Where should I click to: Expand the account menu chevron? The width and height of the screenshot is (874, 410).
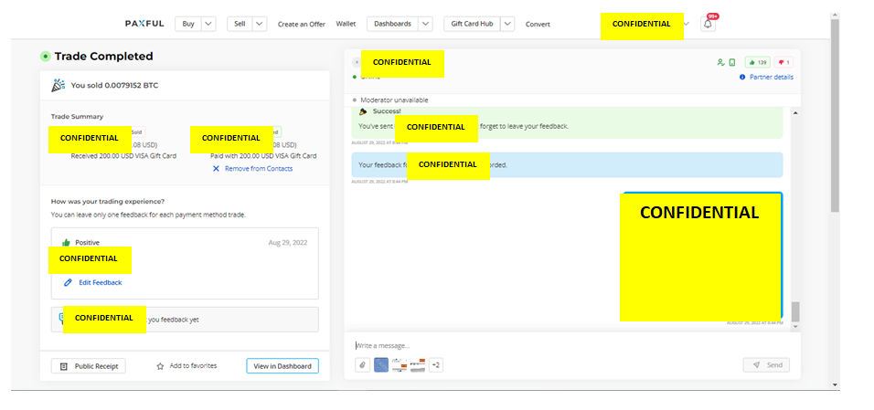pyautogui.click(x=687, y=24)
